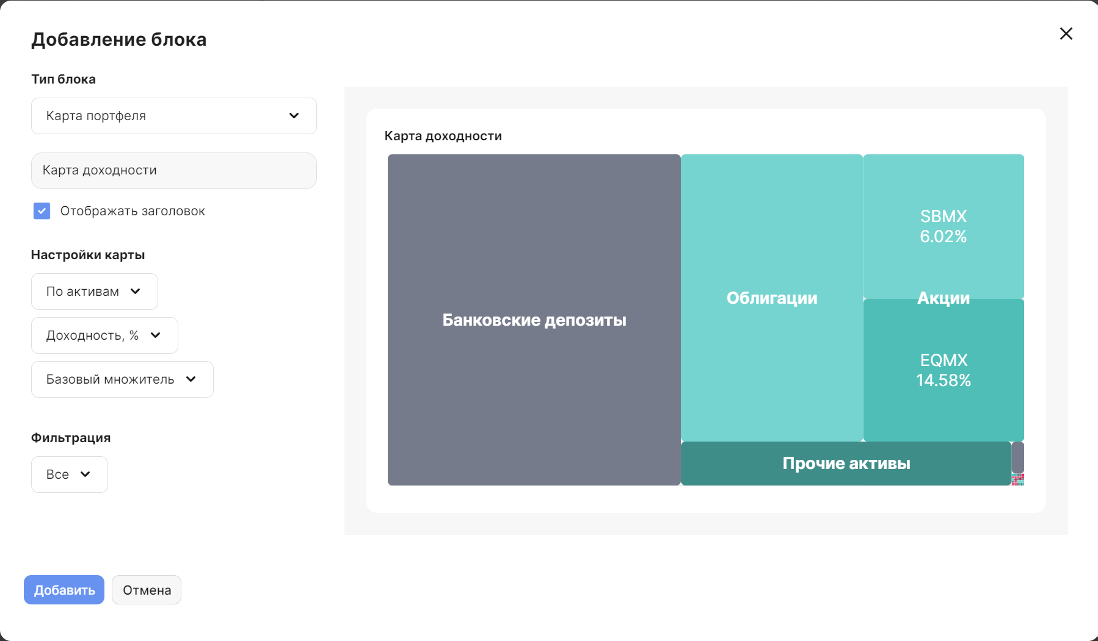Click the EQMX 14.58% tile
The height and width of the screenshot is (641, 1098).
943,370
